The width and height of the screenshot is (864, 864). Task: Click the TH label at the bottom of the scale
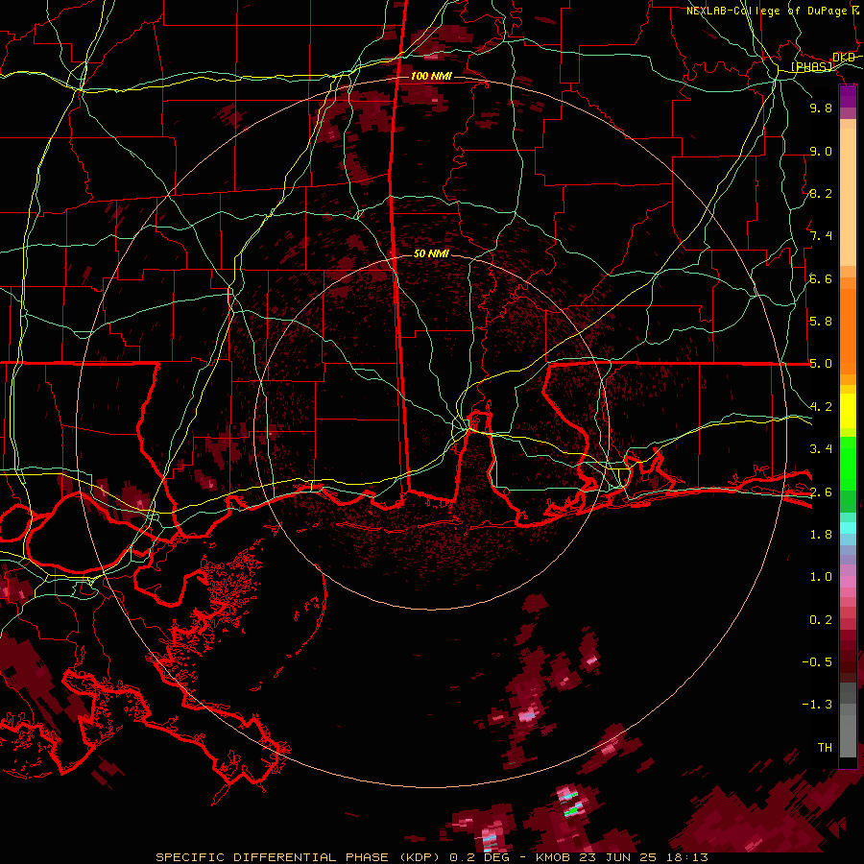(825, 748)
